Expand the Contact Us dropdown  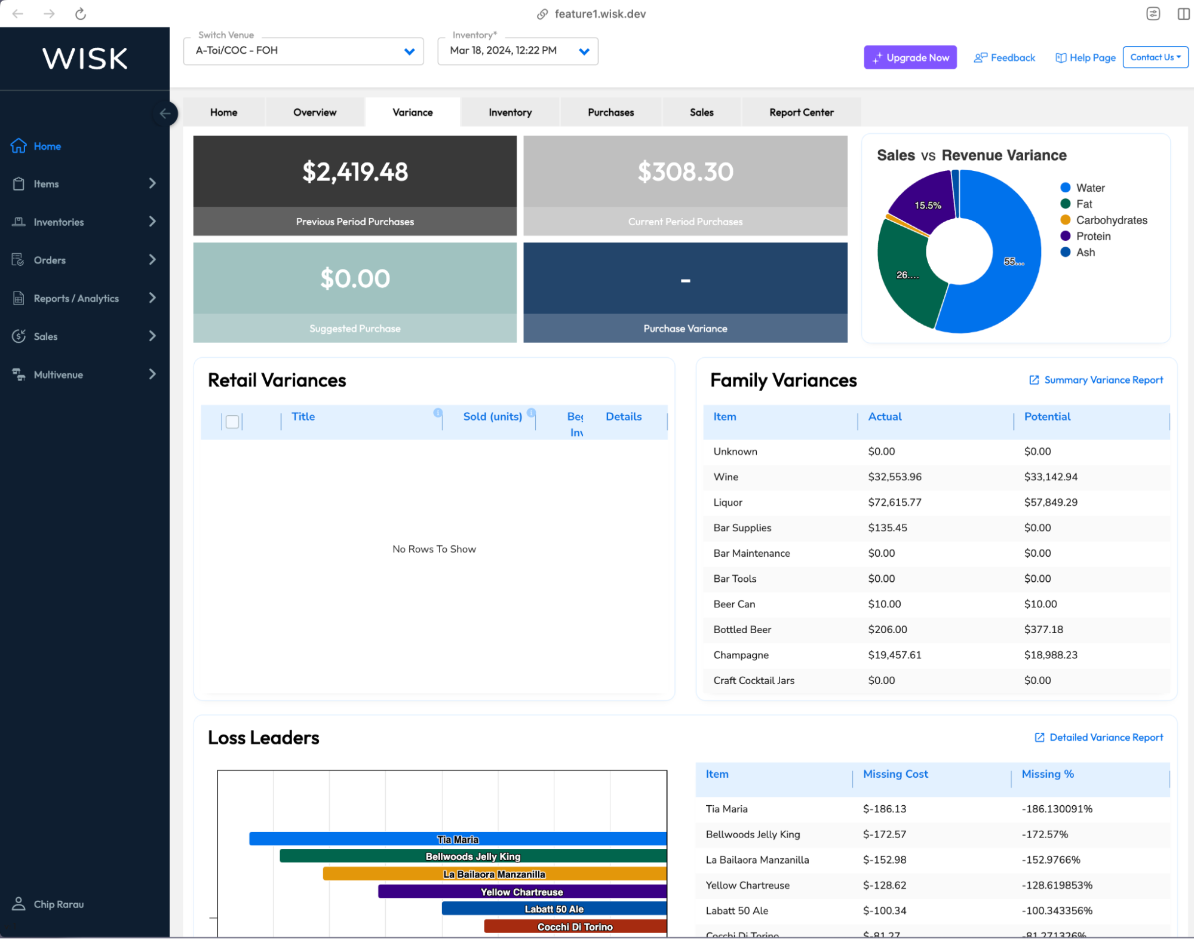(x=1155, y=57)
